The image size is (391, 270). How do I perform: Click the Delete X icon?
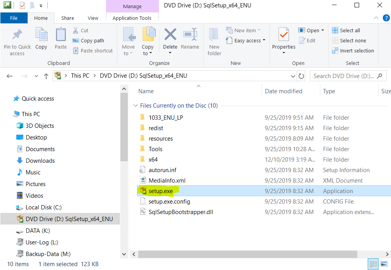pos(170,34)
